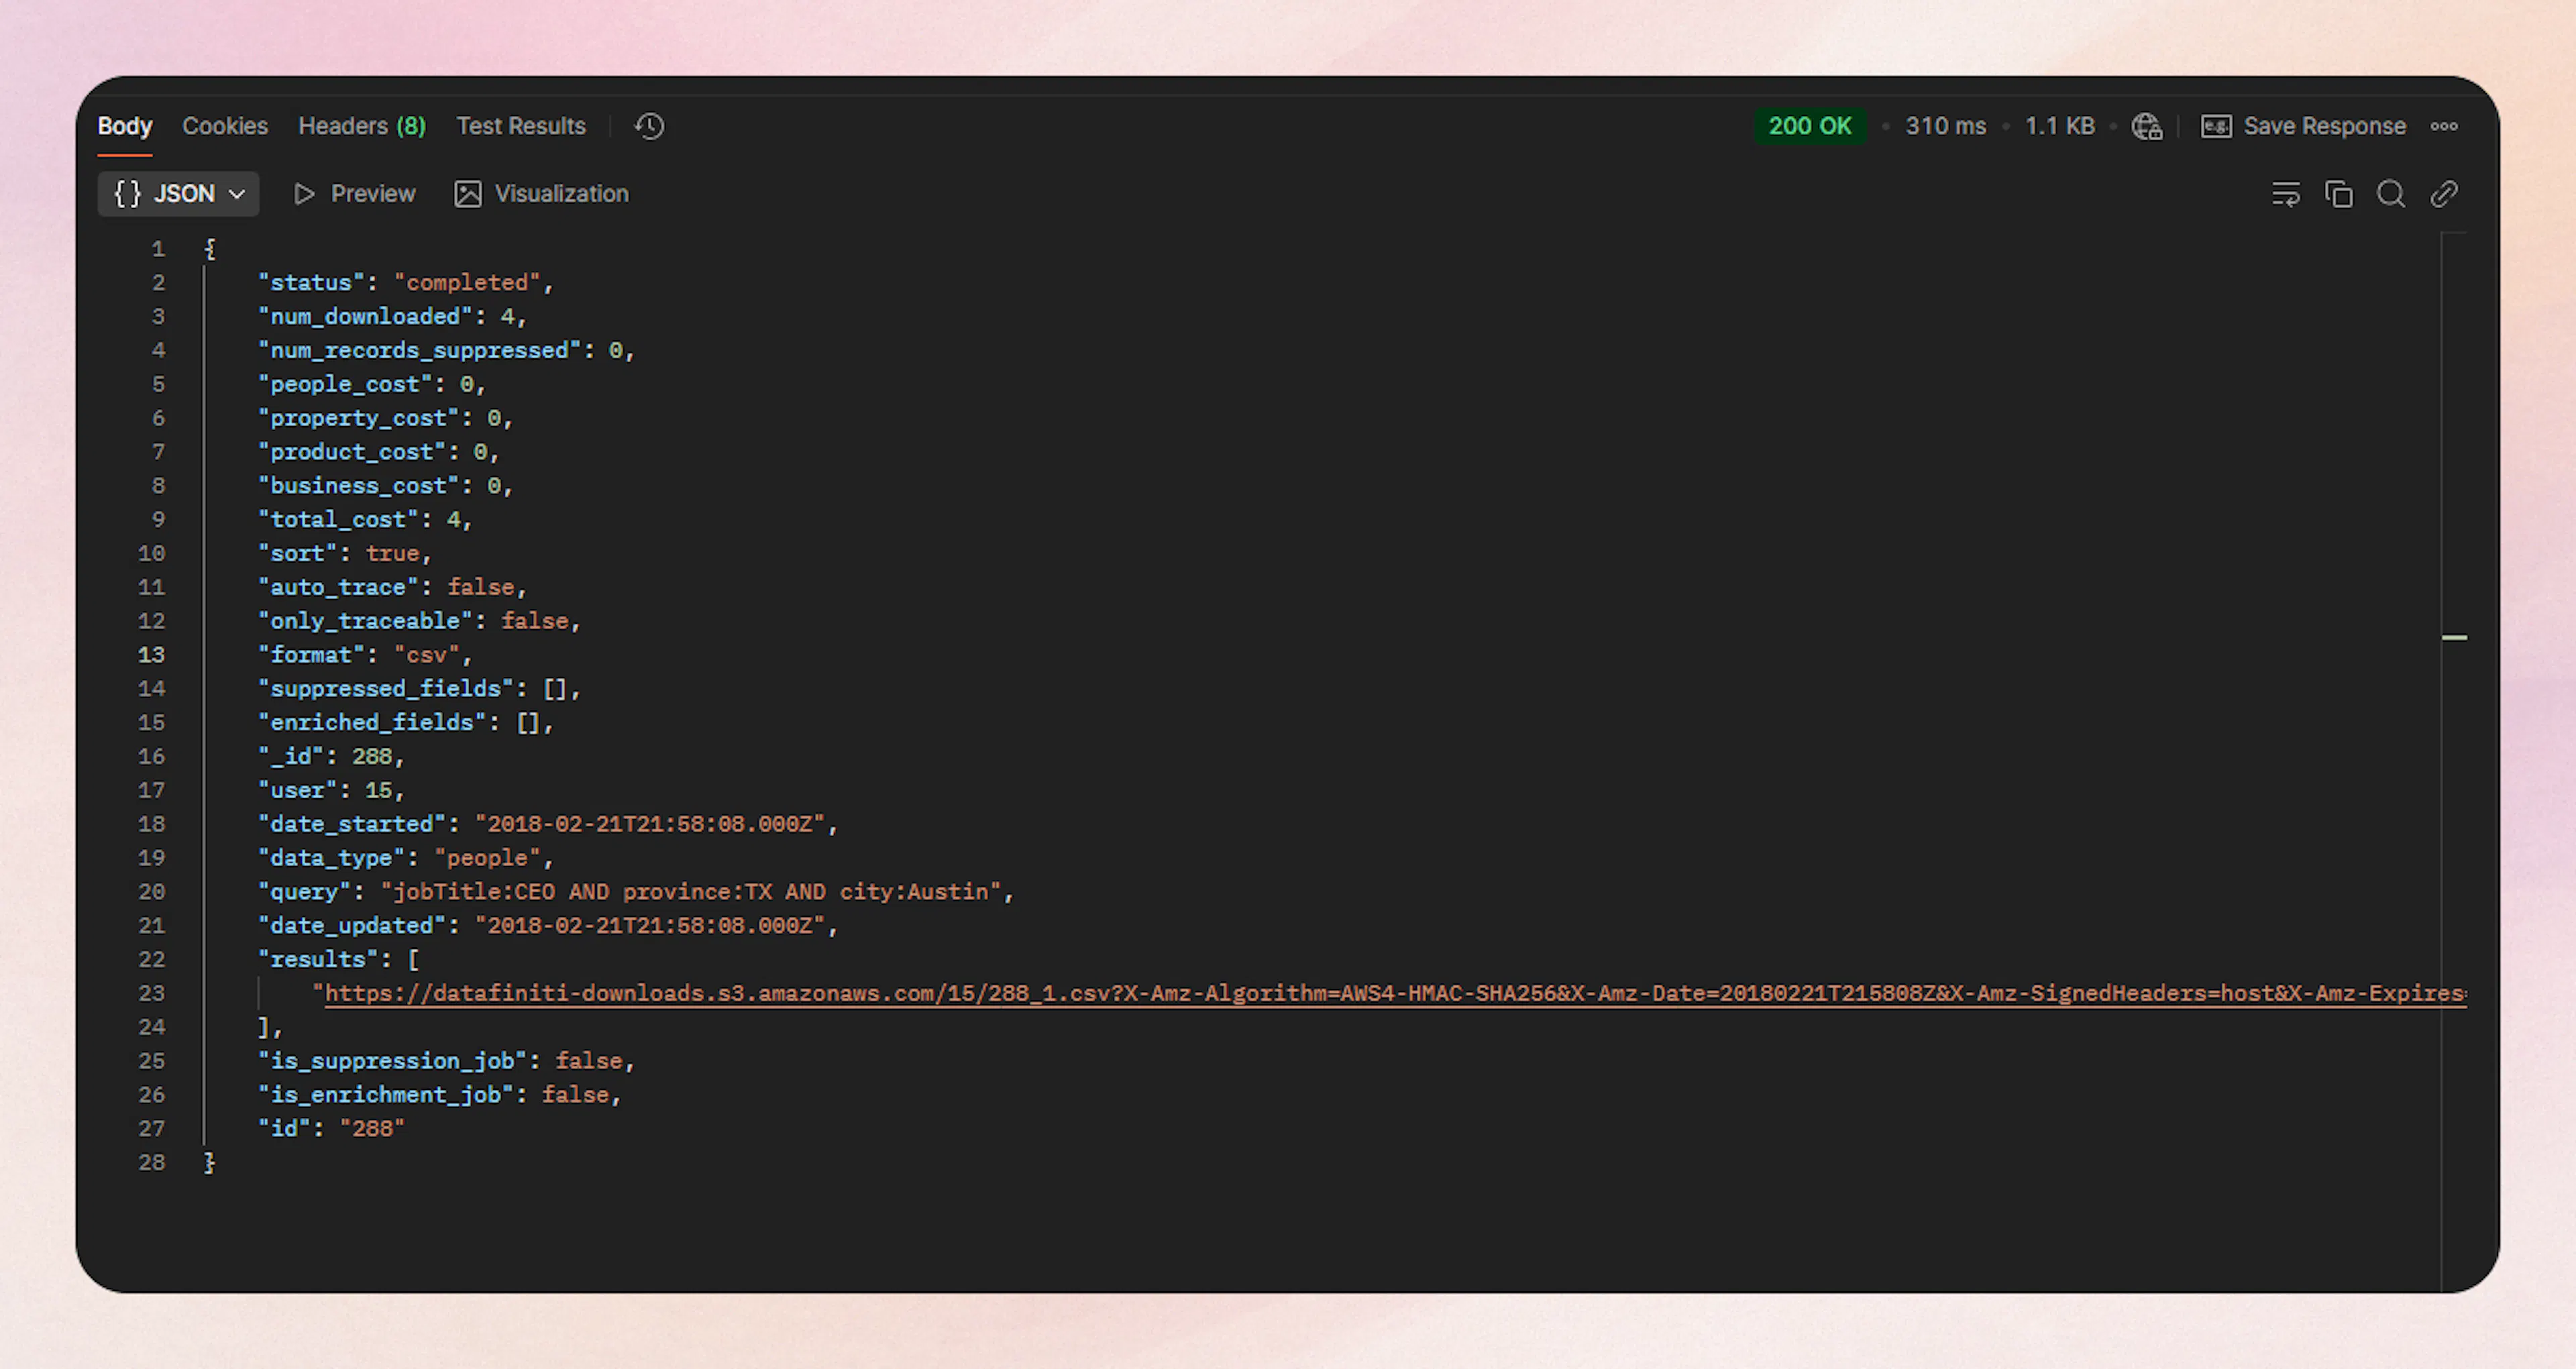This screenshot has height=1369, width=2576.
Task: Expand the response body language selector chevron
Action: coord(238,194)
